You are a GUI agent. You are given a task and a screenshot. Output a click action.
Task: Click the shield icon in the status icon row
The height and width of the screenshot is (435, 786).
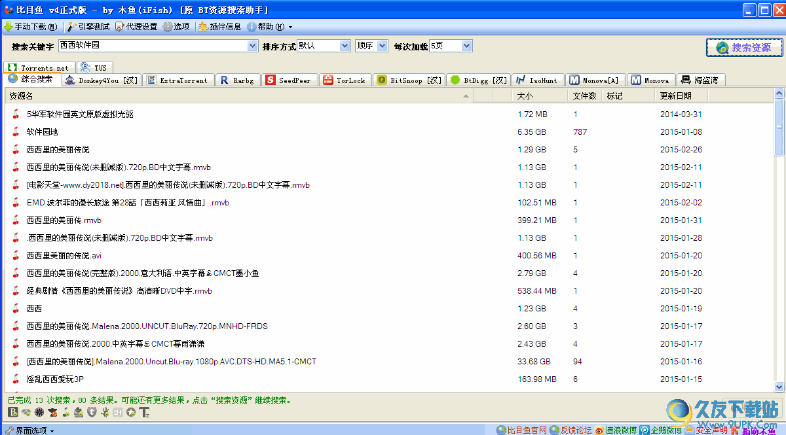coord(92,412)
